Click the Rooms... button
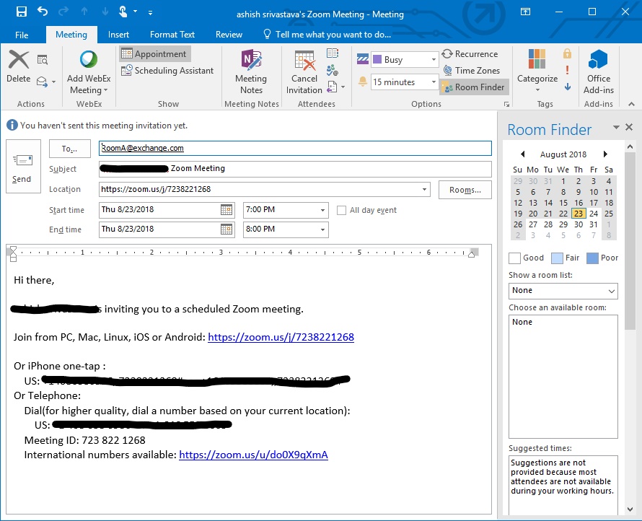The height and width of the screenshot is (521, 642). click(465, 190)
